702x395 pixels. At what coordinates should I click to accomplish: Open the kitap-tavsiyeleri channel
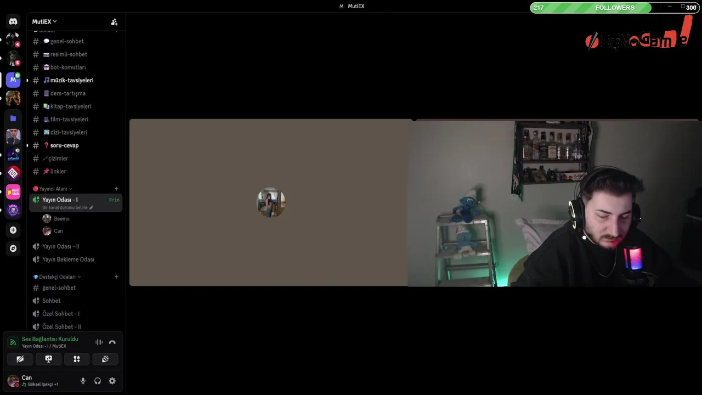click(76, 106)
